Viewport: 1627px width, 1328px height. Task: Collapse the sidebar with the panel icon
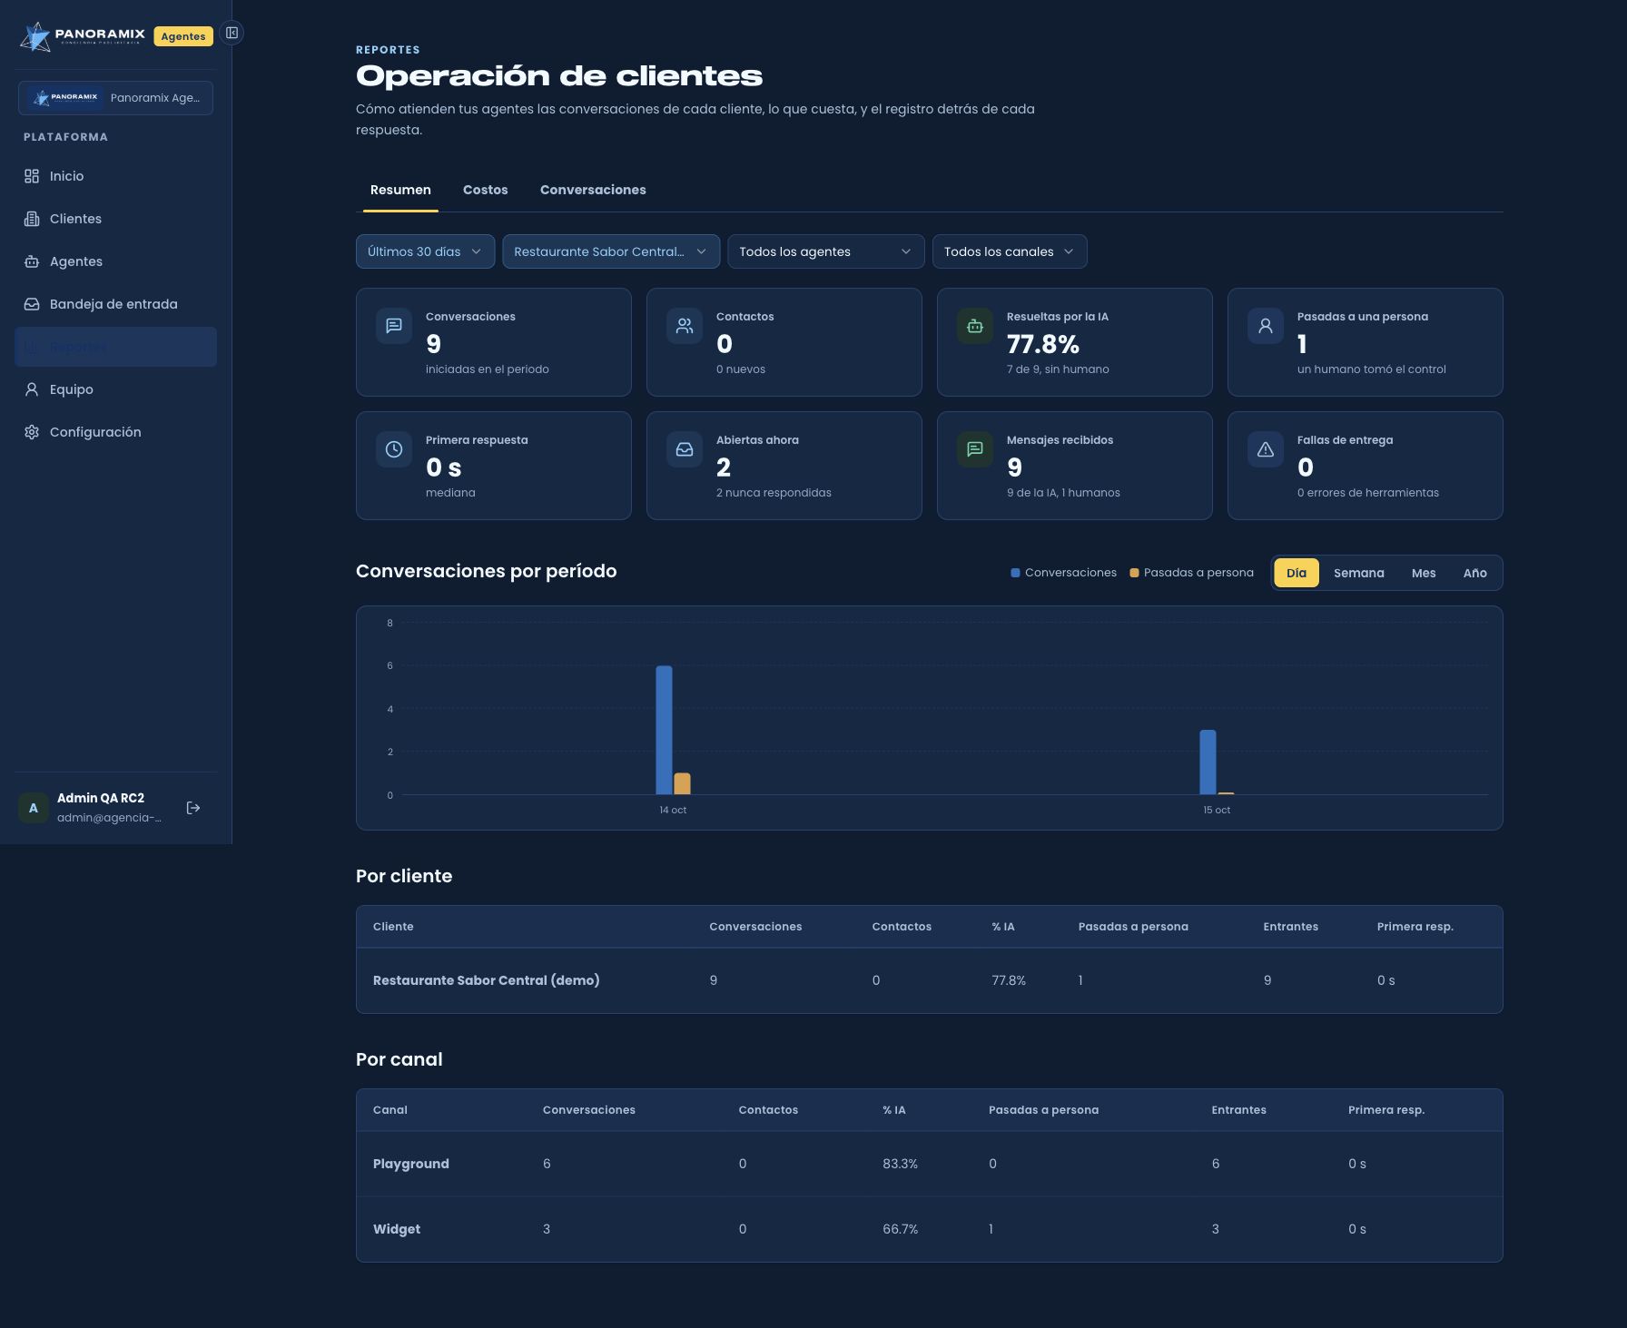pos(232,33)
